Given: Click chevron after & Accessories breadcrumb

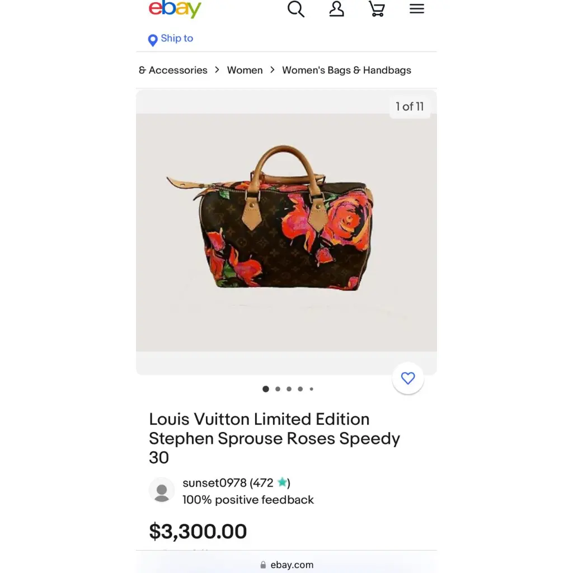Looking at the screenshot, I should coord(217,70).
